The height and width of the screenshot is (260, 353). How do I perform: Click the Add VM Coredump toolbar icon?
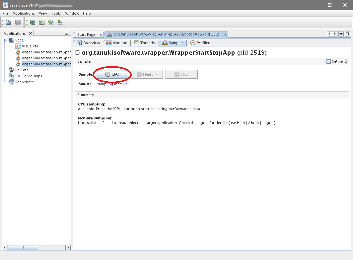51,23
